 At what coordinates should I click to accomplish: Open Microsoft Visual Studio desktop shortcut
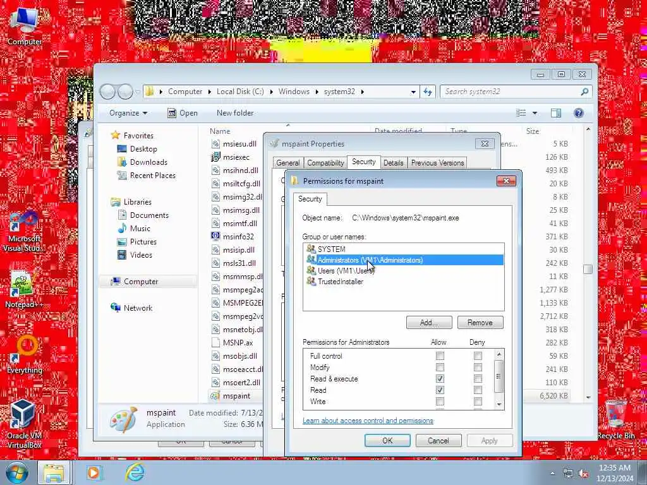coord(24,232)
